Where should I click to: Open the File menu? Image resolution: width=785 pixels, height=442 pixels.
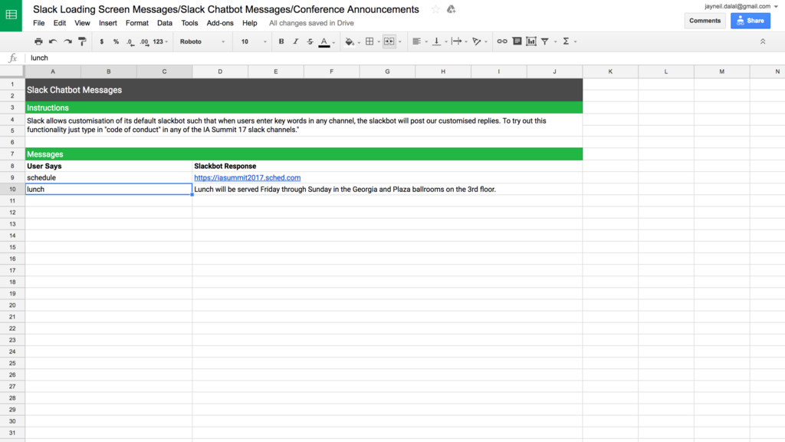tap(38, 23)
